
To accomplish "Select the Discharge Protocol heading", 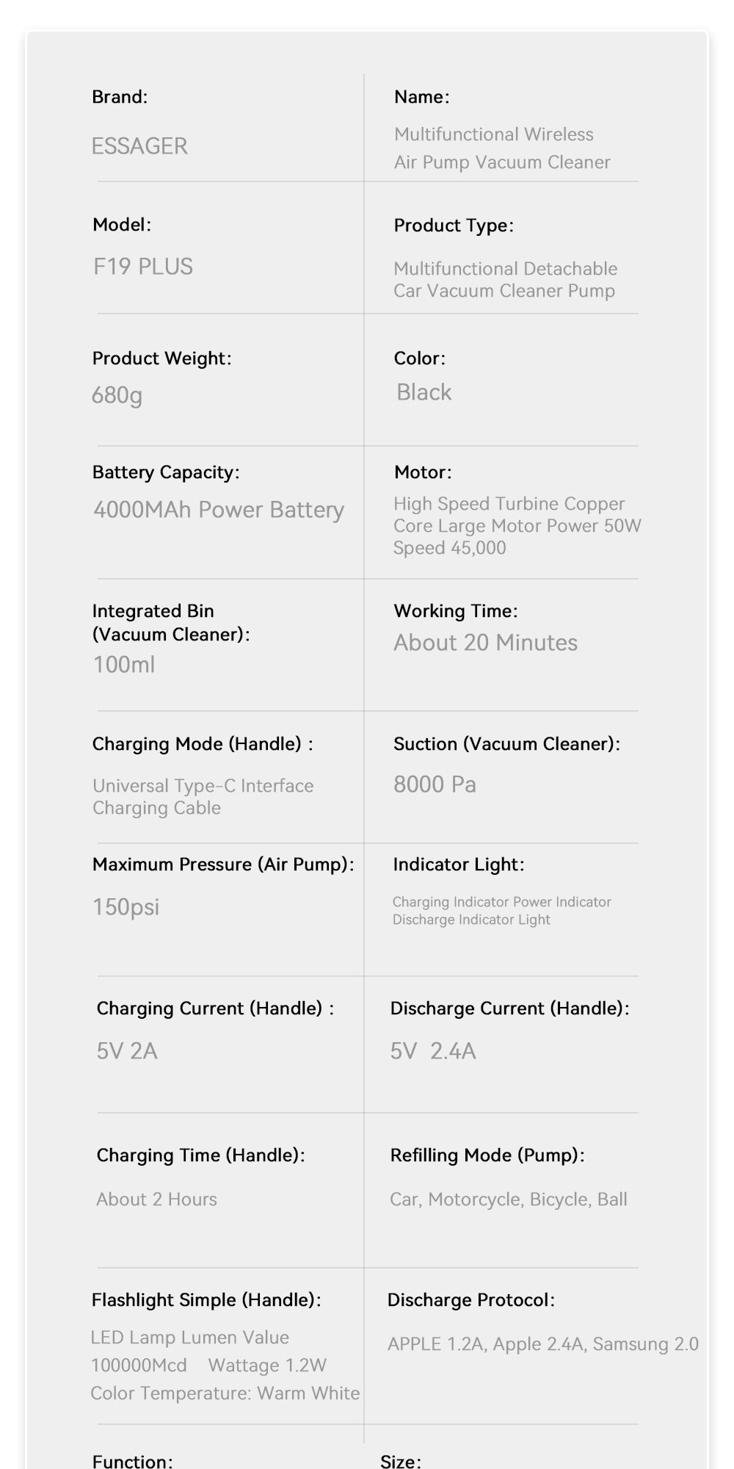I will pyautogui.click(x=470, y=1300).
